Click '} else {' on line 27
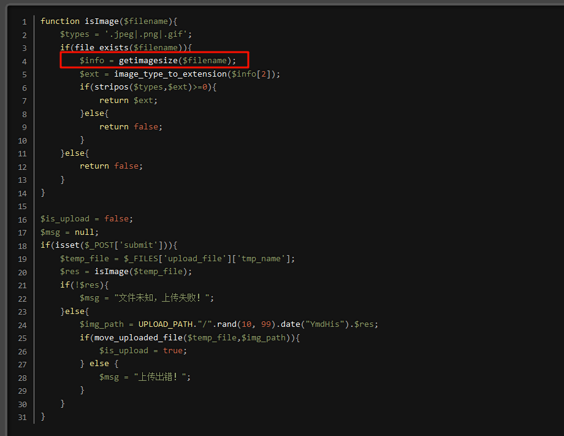Image resolution: width=564 pixels, height=436 pixels. pyautogui.click(x=99, y=364)
